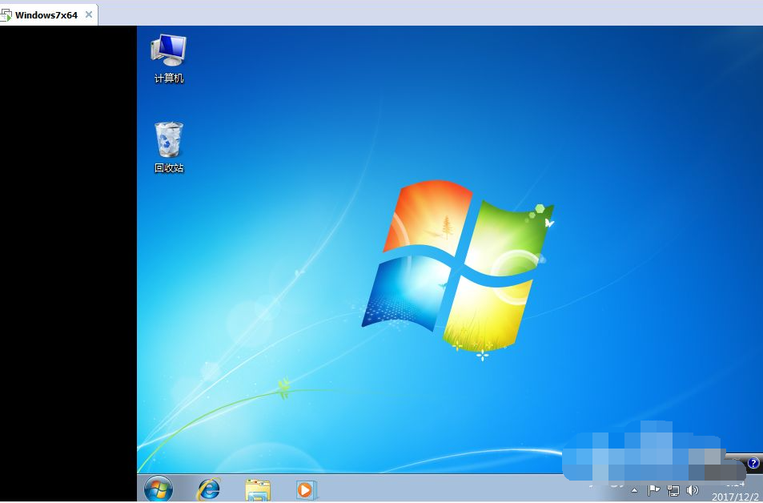The width and height of the screenshot is (763, 503).
Task: Expand the hidden system tray icons arrow
Action: coord(633,489)
